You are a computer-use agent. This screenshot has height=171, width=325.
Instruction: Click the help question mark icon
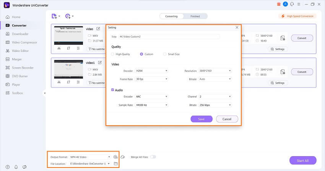tap(8, 167)
